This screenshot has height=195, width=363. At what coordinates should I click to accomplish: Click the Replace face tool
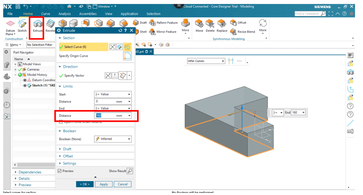click(222, 25)
